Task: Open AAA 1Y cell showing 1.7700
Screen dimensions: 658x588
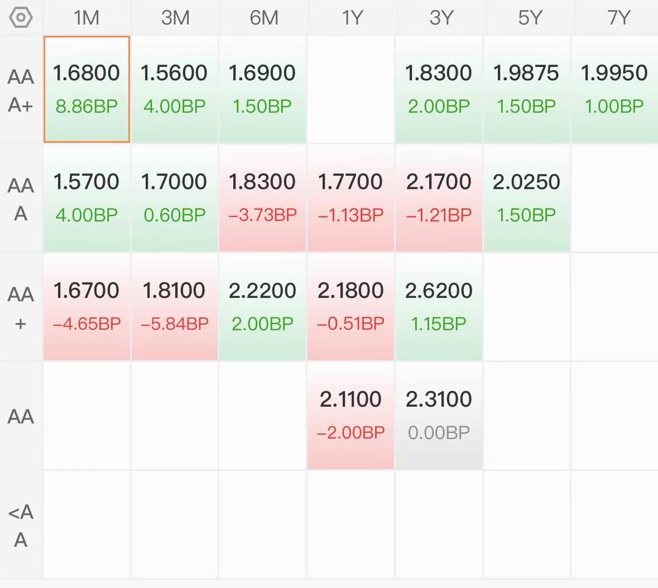Action: coord(351,198)
